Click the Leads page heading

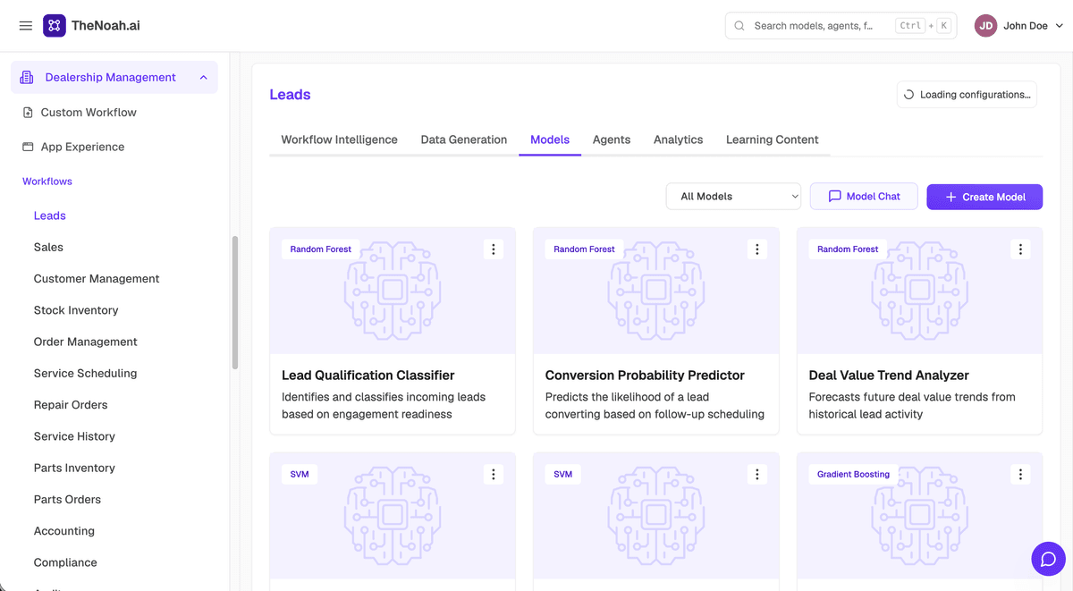(290, 95)
